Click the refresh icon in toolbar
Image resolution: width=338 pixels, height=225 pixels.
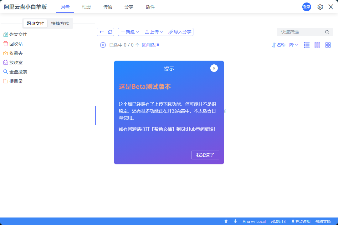[x=110, y=32]
